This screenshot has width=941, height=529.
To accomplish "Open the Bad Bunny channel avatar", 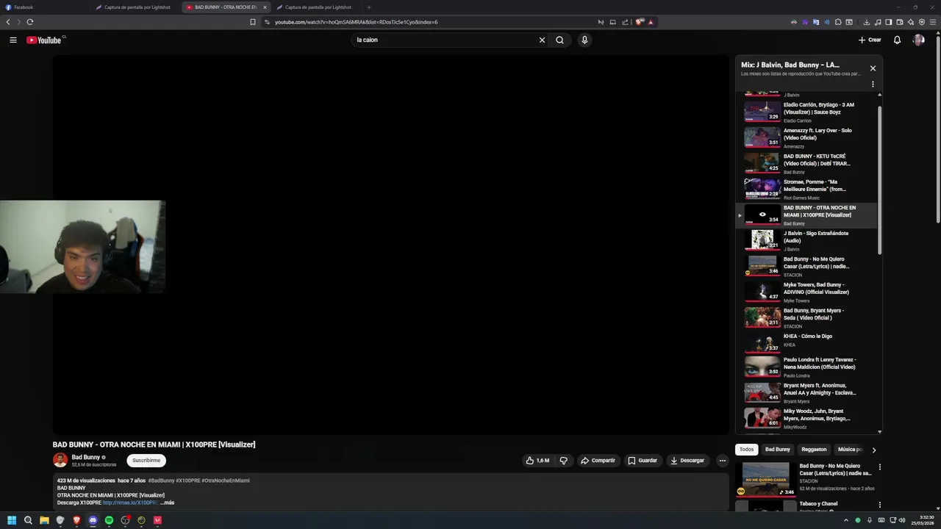I will (x=60, y=461).
